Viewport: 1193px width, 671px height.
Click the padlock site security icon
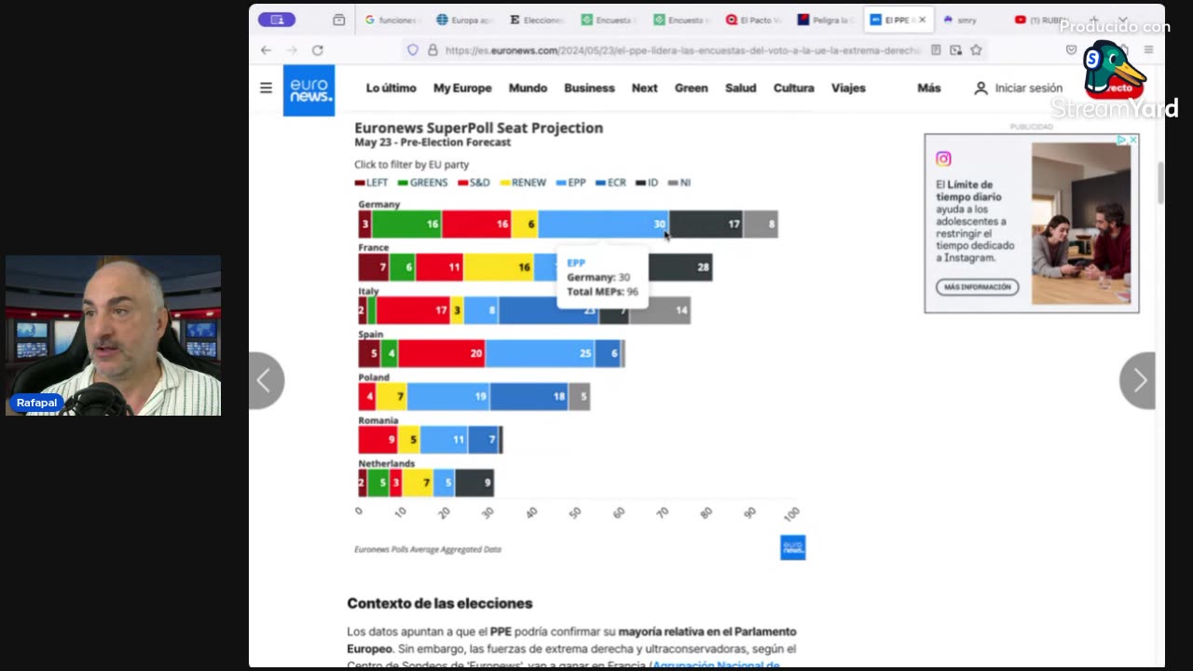click(x=432, y=50)
